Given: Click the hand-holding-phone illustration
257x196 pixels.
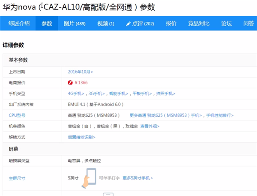Looking at the screenshot, I should (89, 178).
